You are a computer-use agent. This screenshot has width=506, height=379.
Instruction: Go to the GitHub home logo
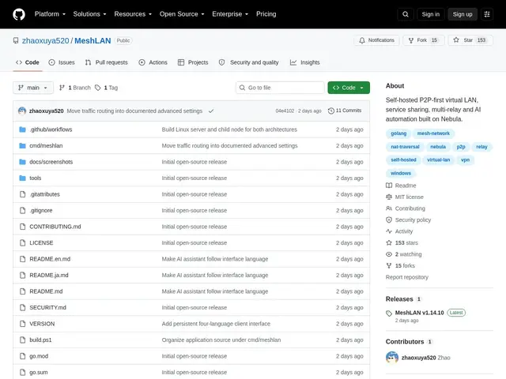(19, 14)
